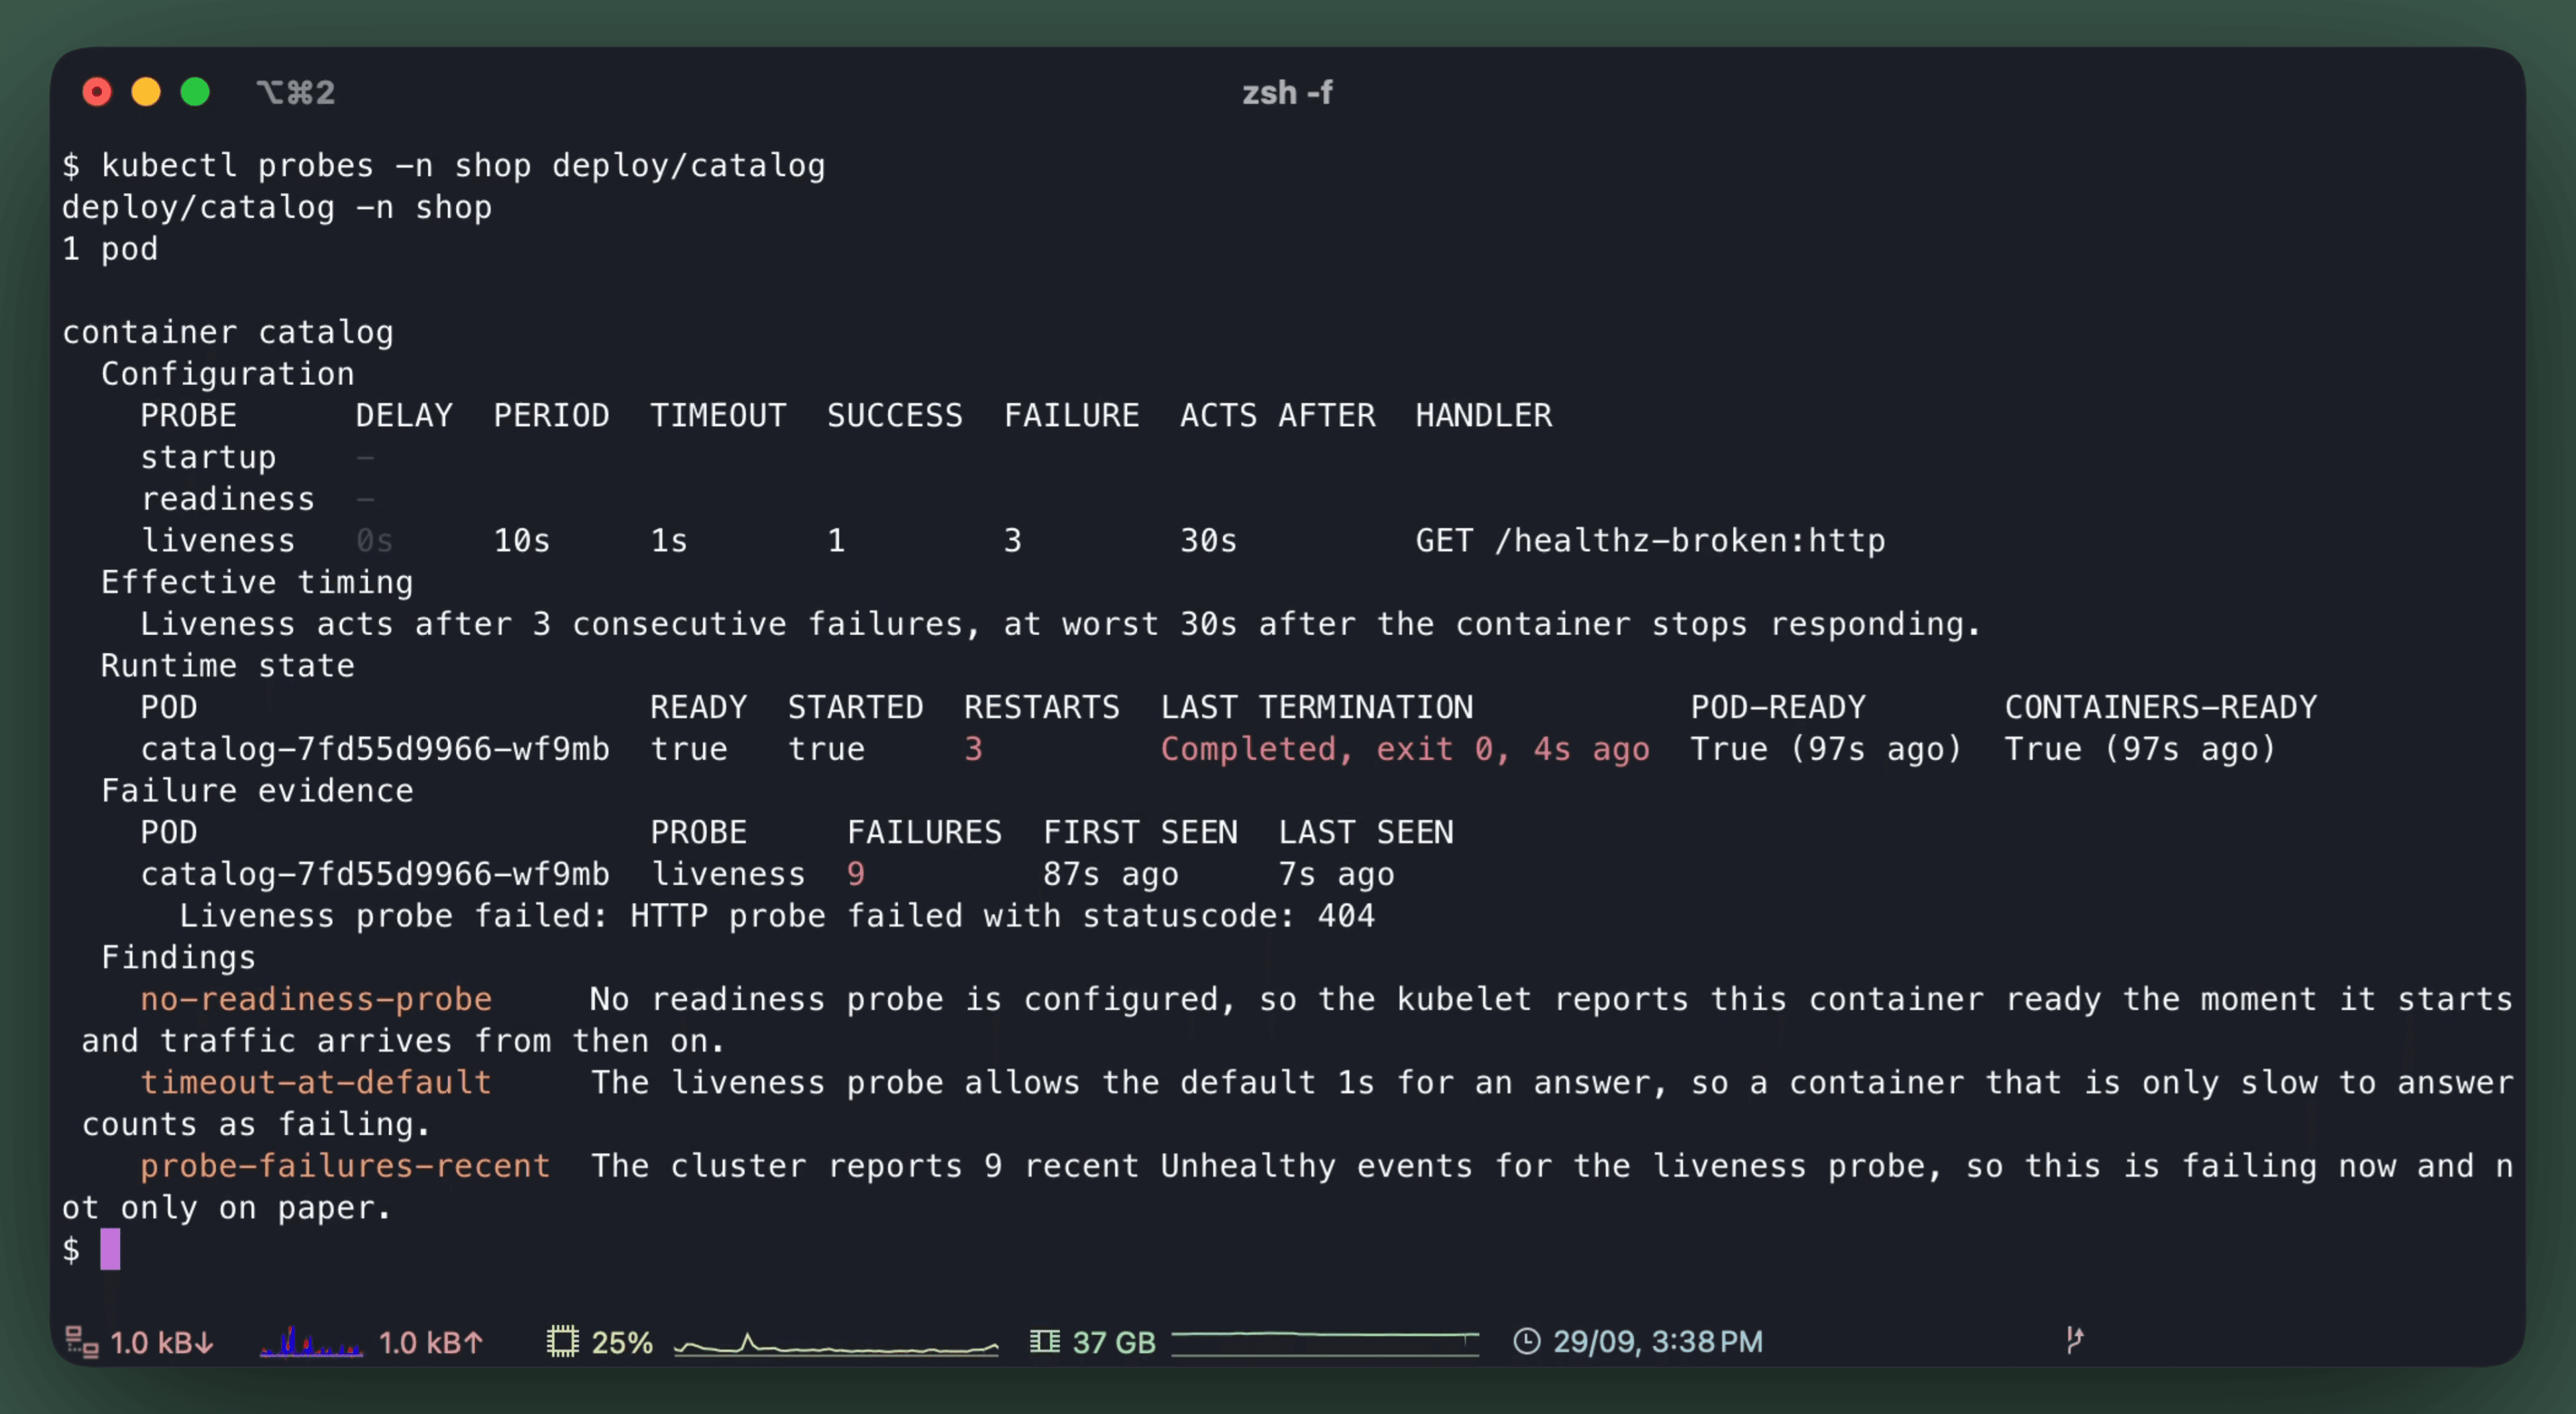
Task: Click the git branch icon in status bar
Action: [x=2075, y=1340]
